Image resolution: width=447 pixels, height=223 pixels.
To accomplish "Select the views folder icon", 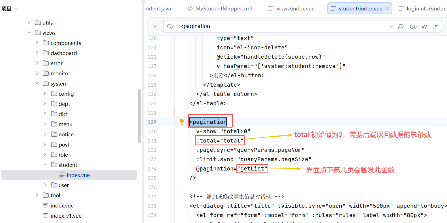I will point(38,32).
